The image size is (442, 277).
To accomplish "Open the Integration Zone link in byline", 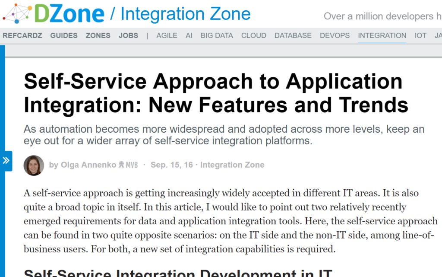I will pyautogui.click(x=232, y=165).
